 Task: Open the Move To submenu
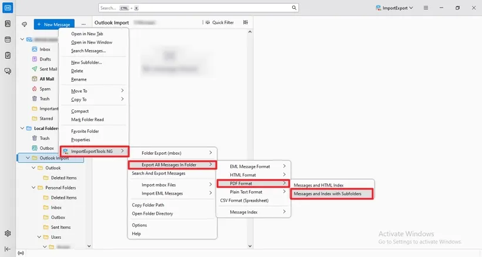[94, 91]
